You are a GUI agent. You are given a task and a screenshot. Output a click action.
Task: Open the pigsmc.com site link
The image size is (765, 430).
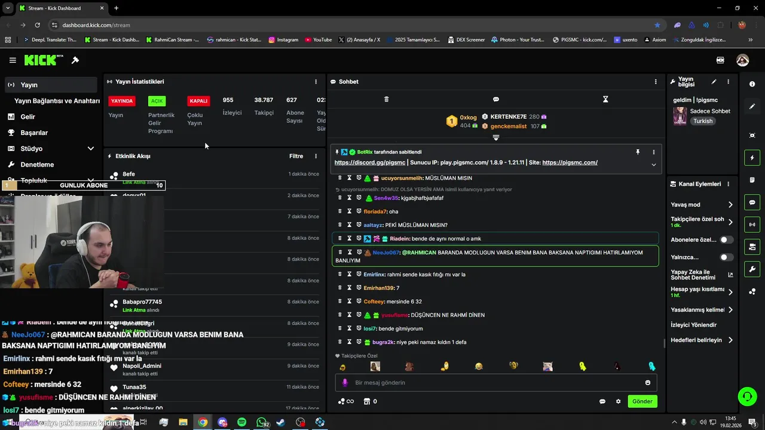tap(570, 162)
